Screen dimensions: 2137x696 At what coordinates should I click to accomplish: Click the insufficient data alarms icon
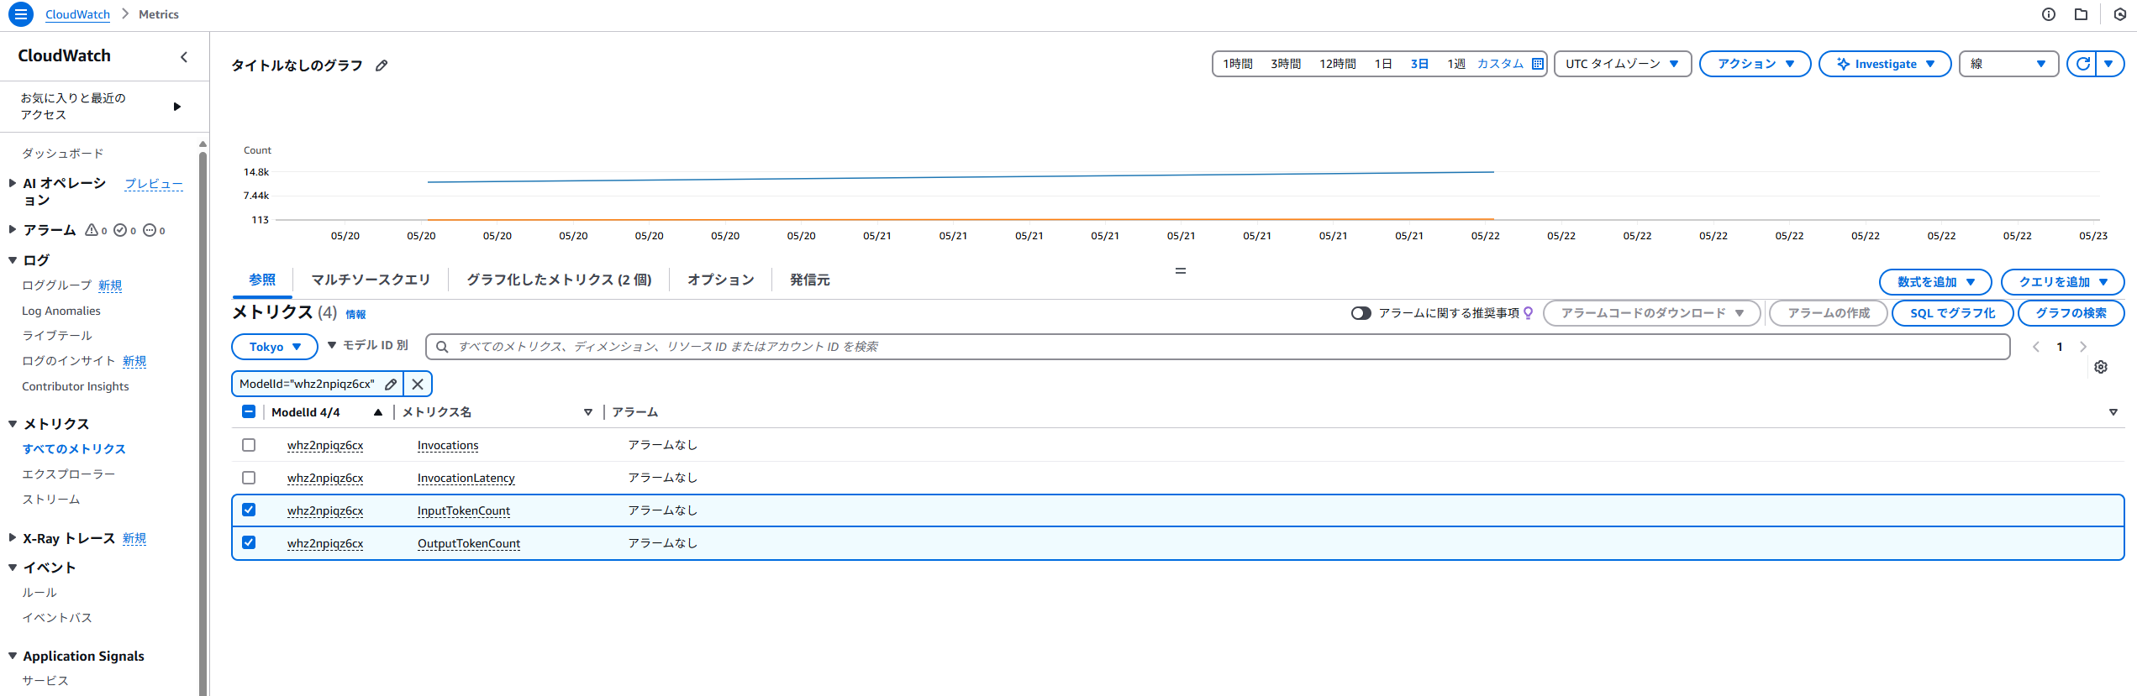150,230
